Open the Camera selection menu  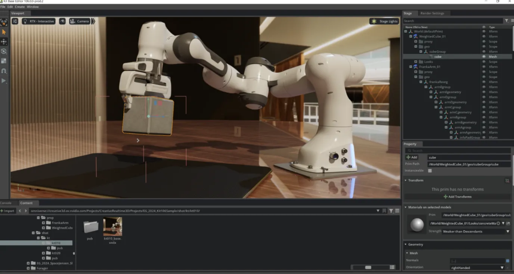pos(80,21)
